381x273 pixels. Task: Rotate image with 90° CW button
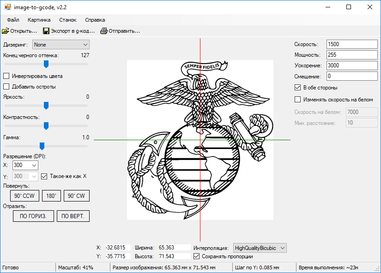click(77, 196)
